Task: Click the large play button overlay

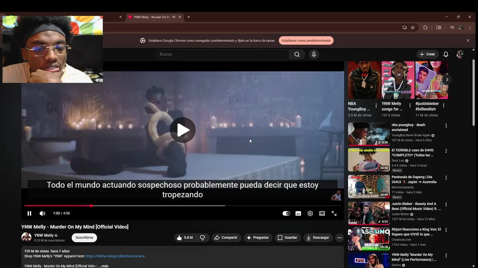Action: [x=183, y=130]
